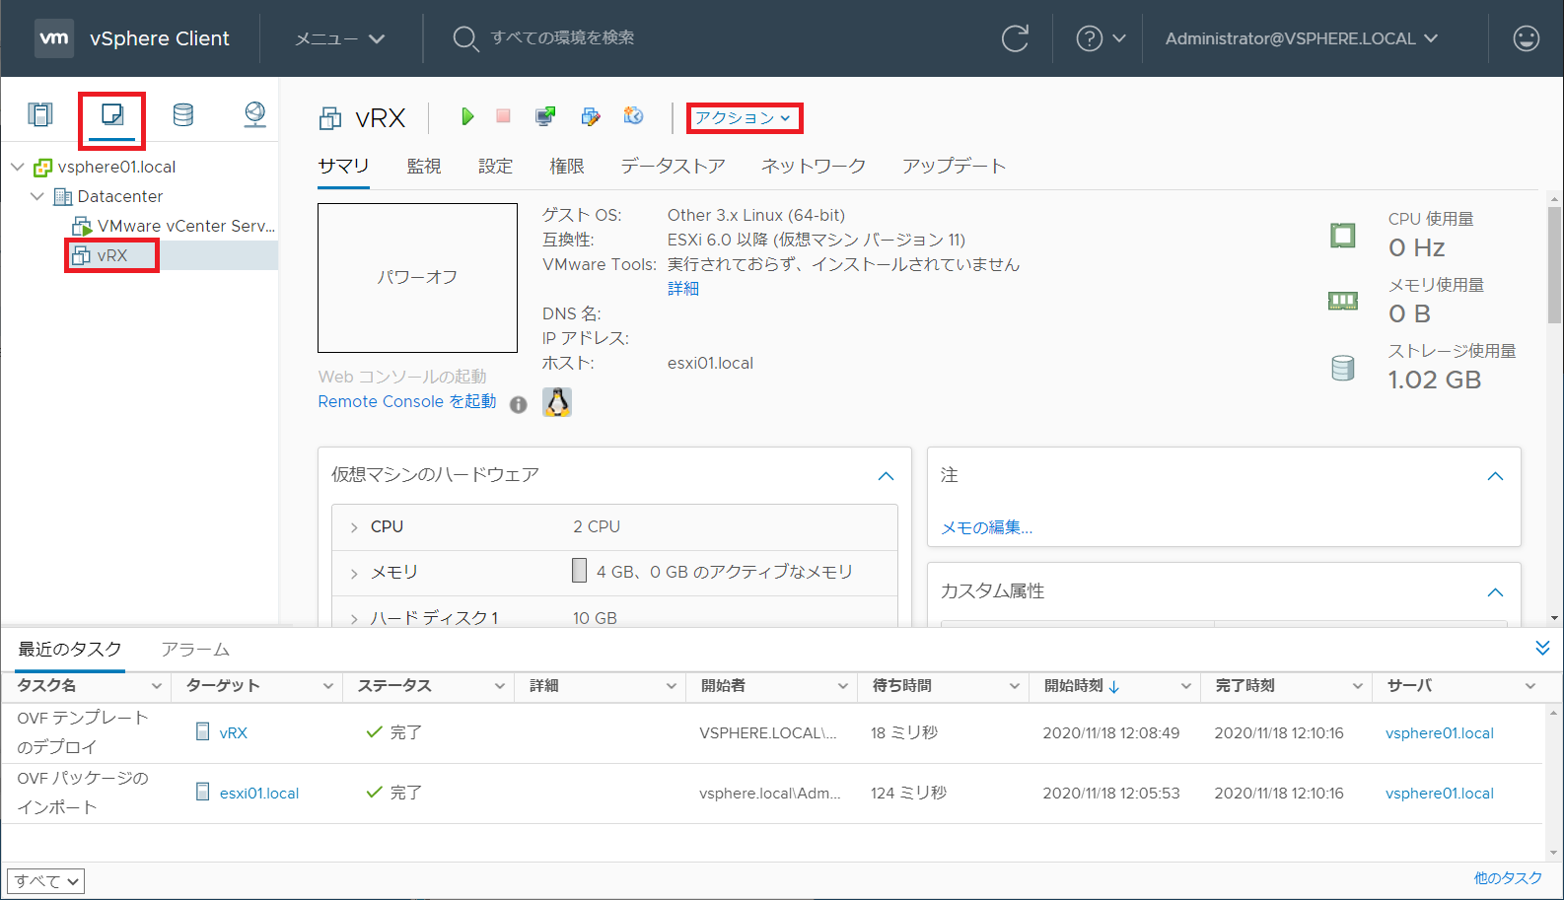Click the search magnifier icon
This screenshot has height=900, width=1564.
coord(465,38)
